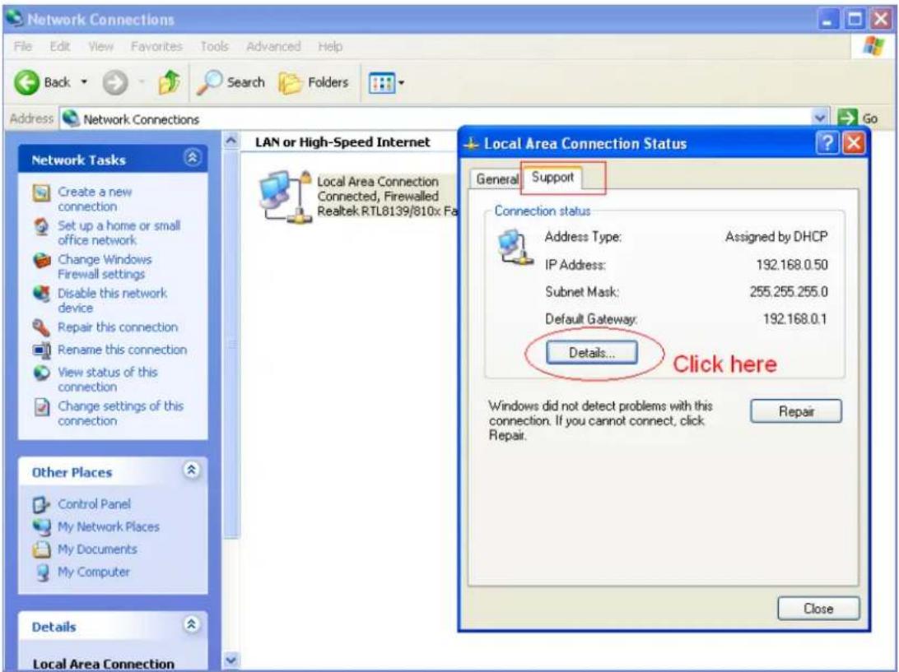Click the Subnet Mask value 255.255.255.0
899x672 pixels.
789,292
